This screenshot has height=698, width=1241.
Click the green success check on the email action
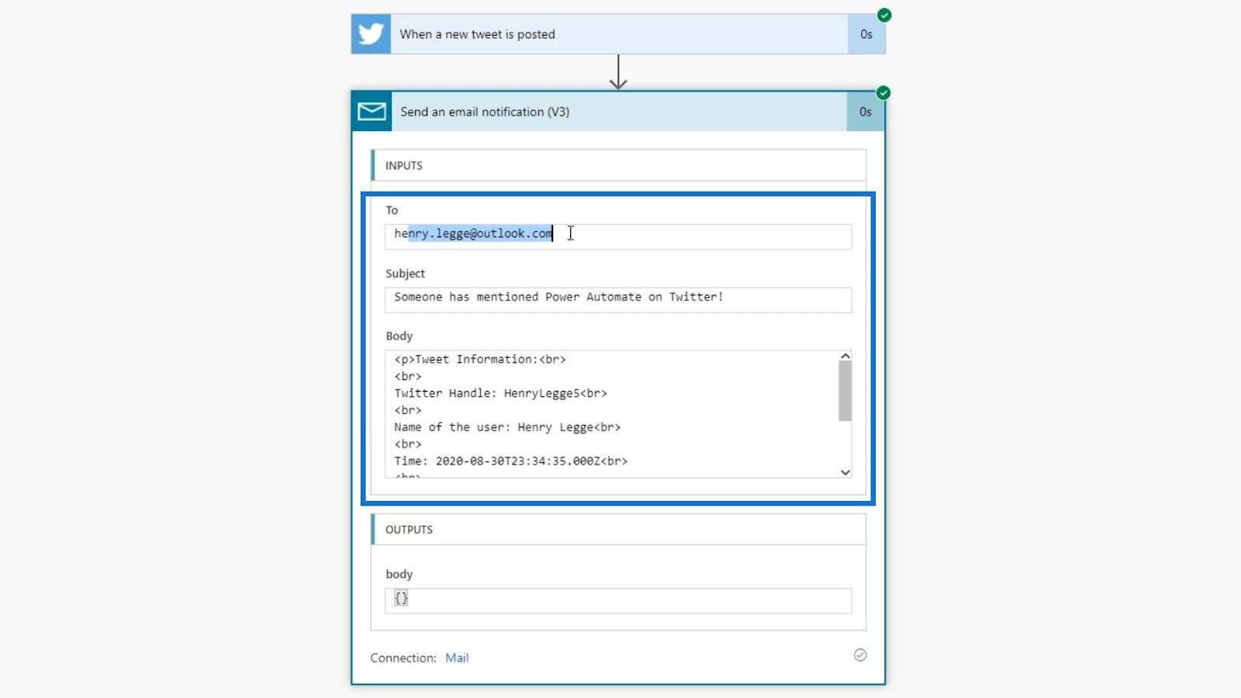[883, 93]
